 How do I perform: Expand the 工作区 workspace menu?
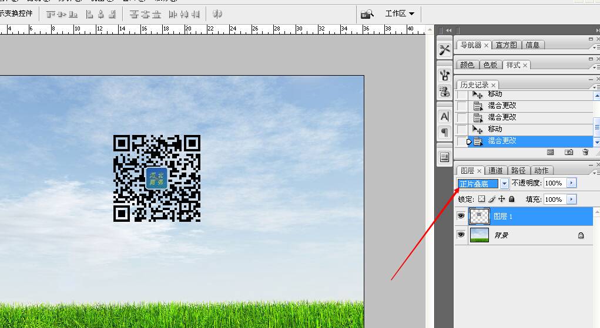tap(400, 13)
